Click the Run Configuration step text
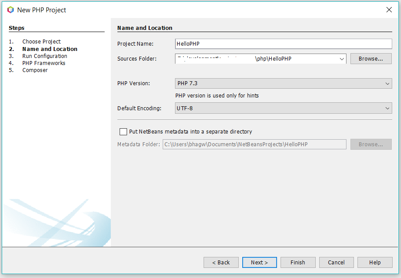401x278 pixels. tap(45, 56)
